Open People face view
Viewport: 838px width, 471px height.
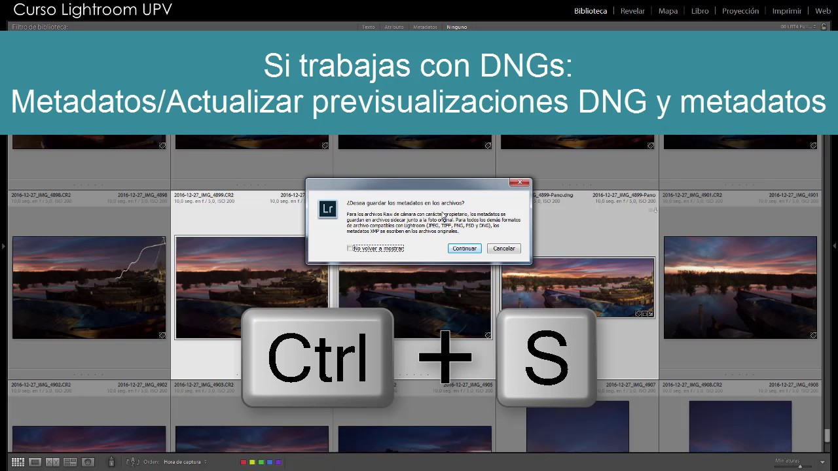(x=88, y=462)
